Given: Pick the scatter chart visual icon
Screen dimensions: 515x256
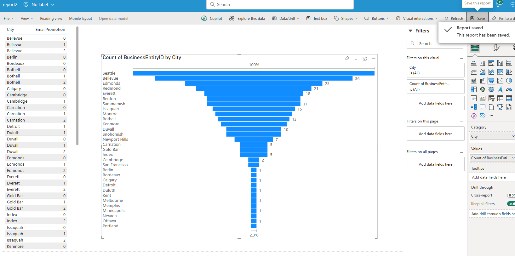Looking at the screenshot, I should [500, 81].
